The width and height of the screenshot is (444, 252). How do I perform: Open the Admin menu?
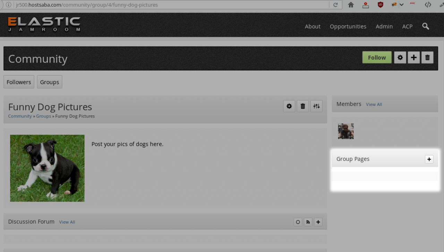tap(384, 26)
